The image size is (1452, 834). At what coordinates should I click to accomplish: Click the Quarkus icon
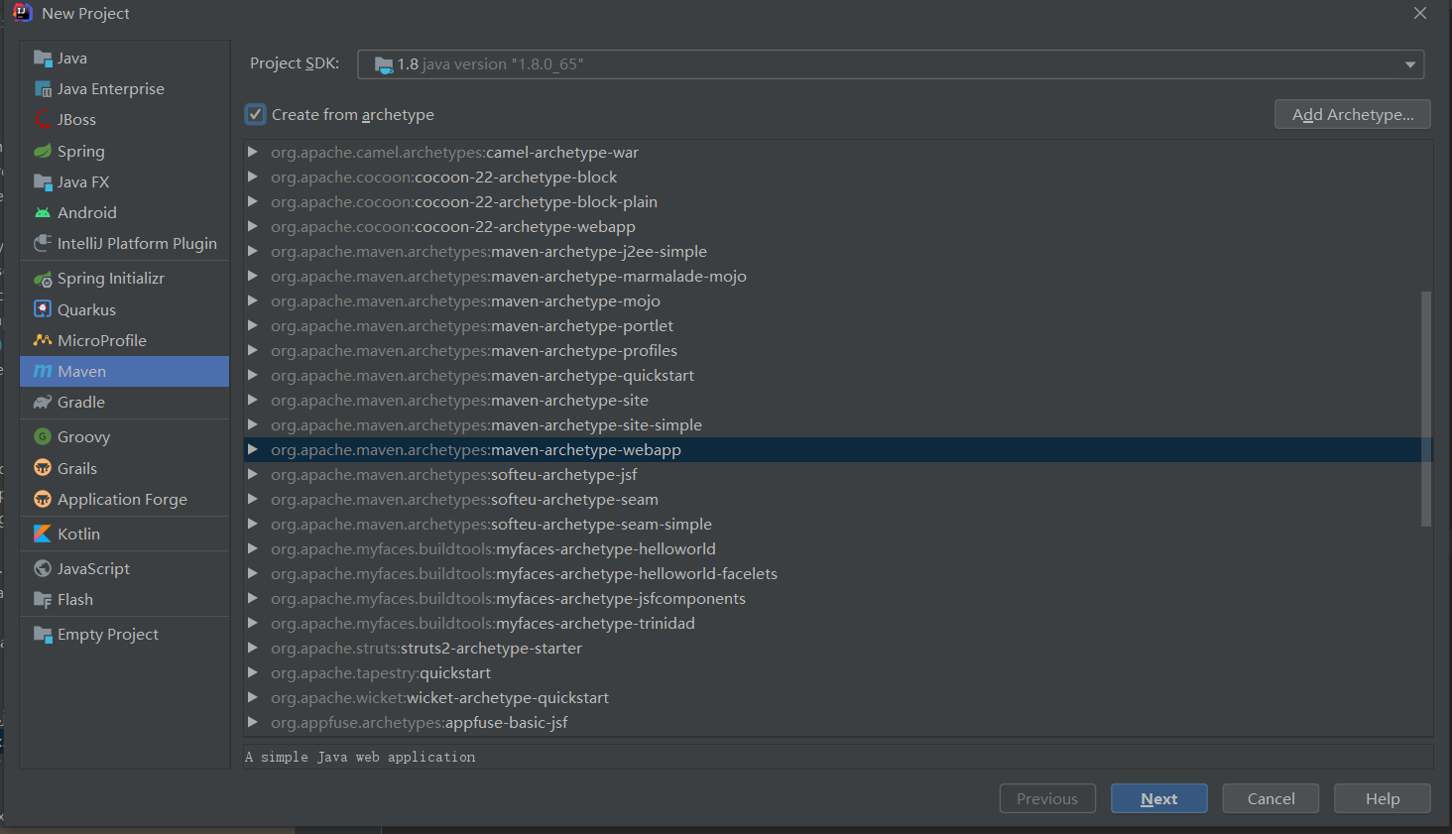click(43, 309)
